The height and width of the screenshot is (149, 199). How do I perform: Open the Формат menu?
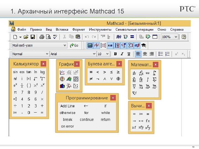[x=78, y=30]
